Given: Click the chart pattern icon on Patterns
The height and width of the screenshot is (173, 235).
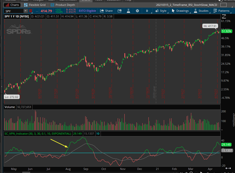Looking at the screenshot, I should pyautogui.click(x=215, y=11).
